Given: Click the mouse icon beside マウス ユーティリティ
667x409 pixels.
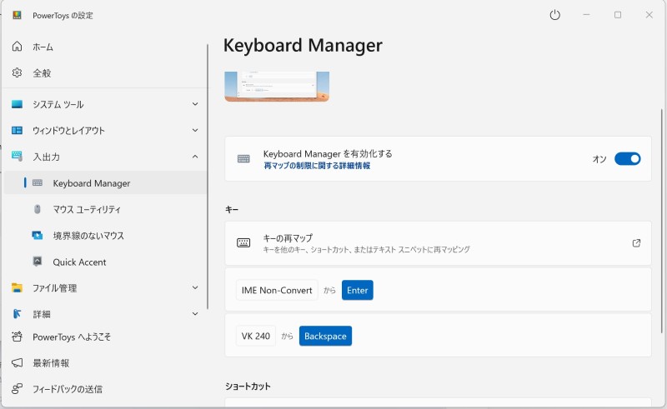Looking at the screenshot, I should 38,209.
